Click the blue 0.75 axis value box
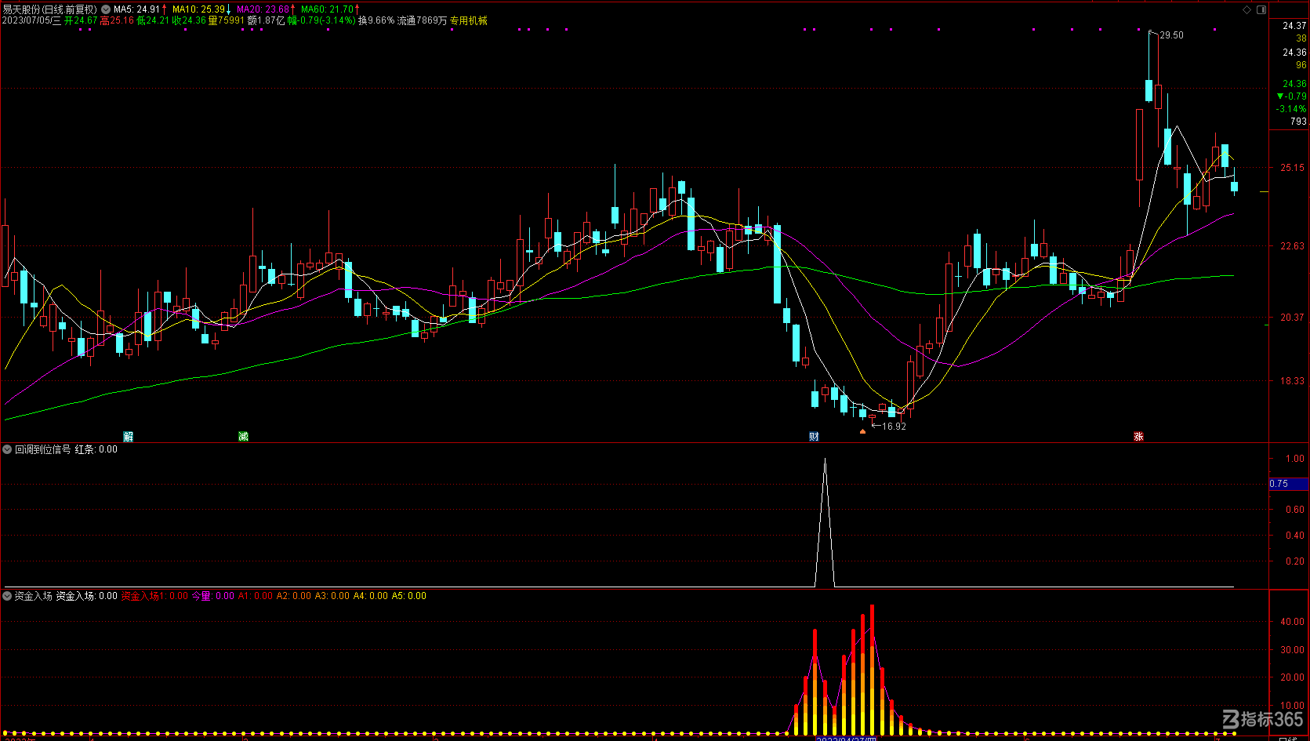Image resolution: width=1310 pixels, height=741 pixels. click(1289, 484)
